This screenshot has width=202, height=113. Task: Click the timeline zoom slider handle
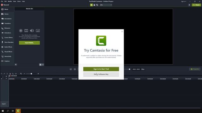click(x=31, y=74)
